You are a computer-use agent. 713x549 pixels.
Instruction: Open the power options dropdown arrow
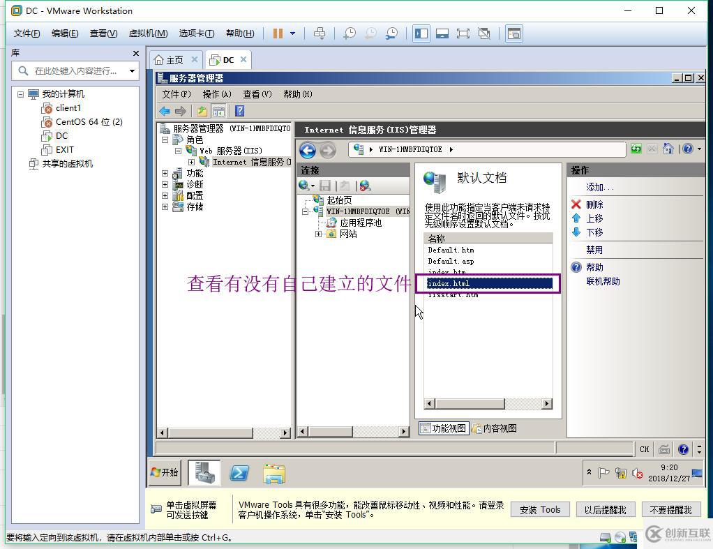(x=292, y=33)
